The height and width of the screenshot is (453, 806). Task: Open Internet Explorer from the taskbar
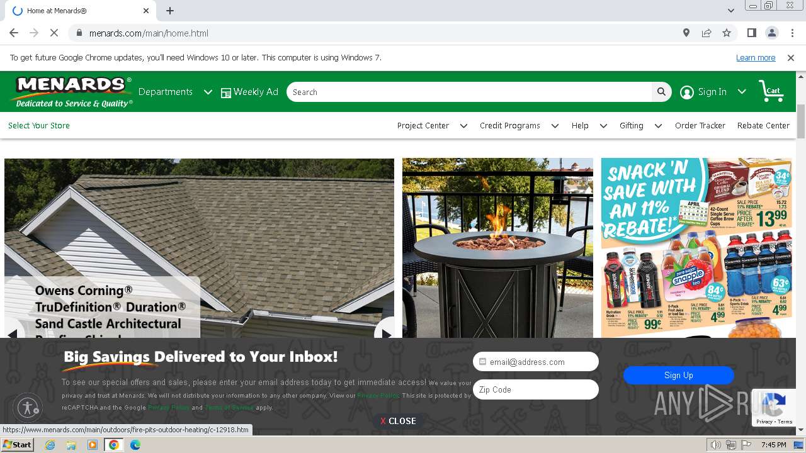50,445
